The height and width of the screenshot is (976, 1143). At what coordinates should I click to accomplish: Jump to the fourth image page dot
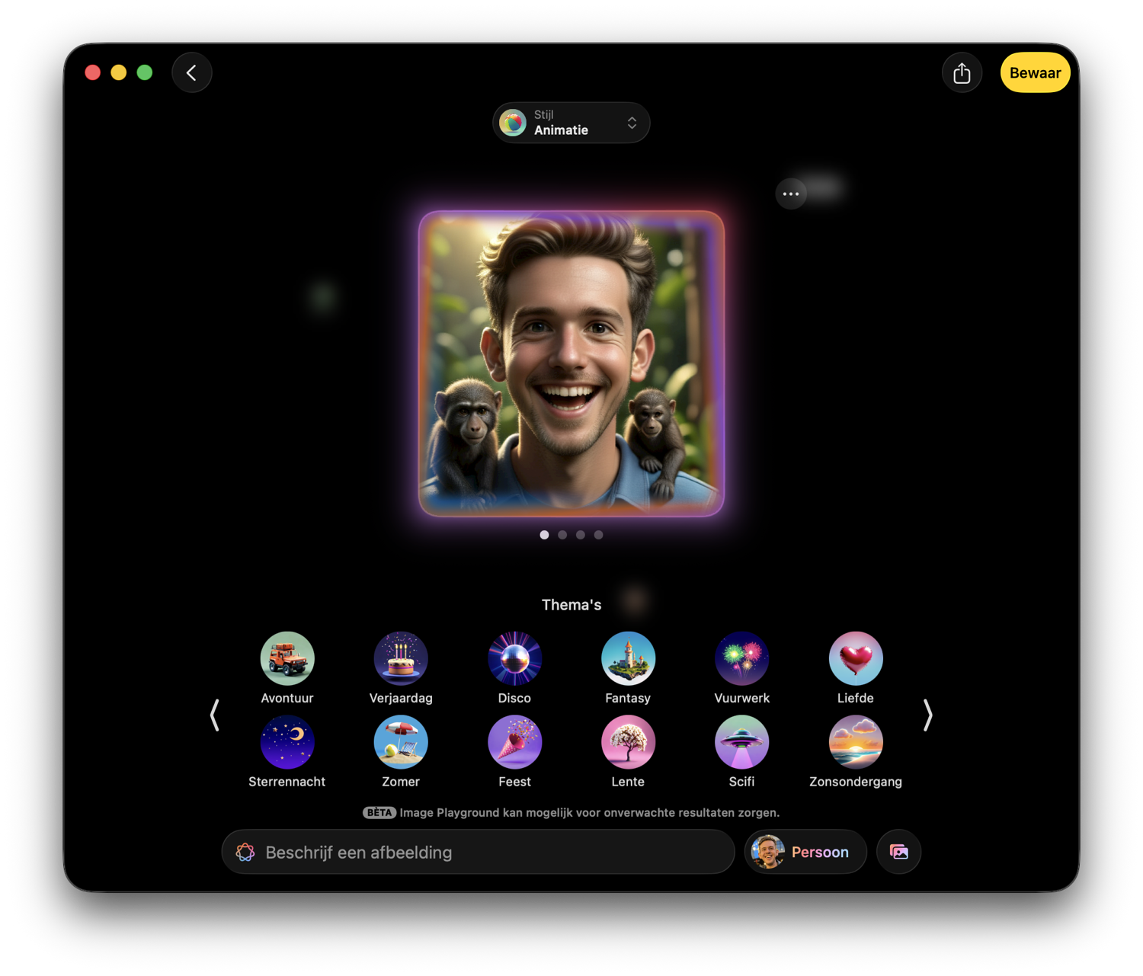(599, 535)
